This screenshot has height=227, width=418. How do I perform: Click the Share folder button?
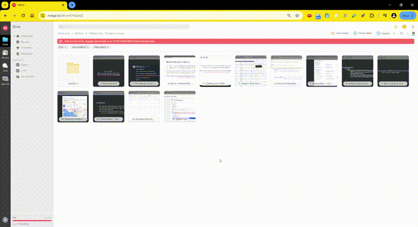point(340,33)
